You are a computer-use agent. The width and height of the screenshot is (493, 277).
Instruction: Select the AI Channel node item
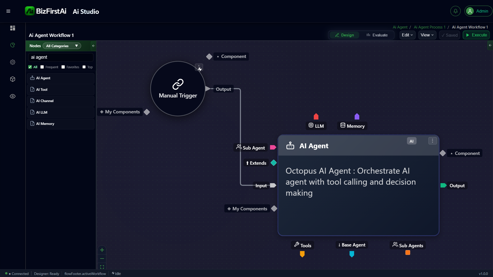[x=61, y=101]
